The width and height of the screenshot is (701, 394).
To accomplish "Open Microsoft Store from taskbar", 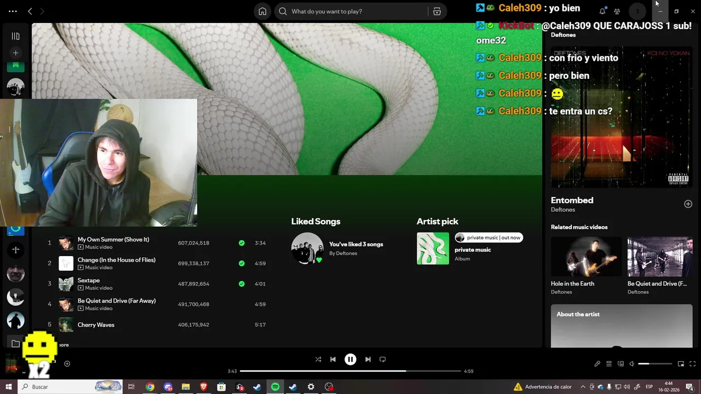I will pos(221,387).
